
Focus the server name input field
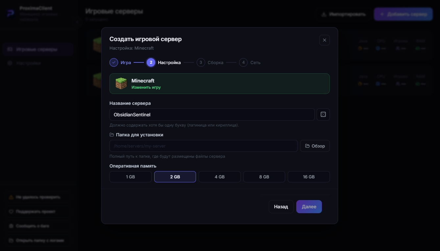click(212, 115)
